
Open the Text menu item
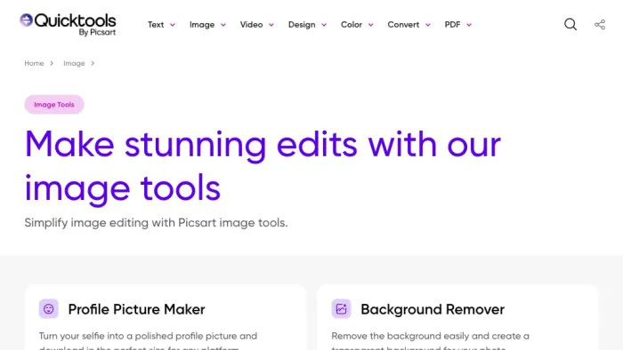(156, 25)
